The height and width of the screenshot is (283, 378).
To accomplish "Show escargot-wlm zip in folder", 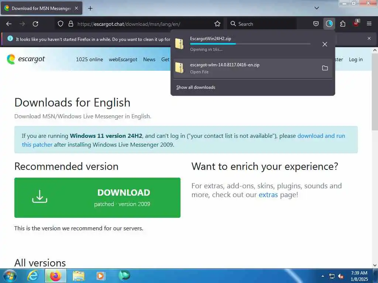I will pos(325,68).
